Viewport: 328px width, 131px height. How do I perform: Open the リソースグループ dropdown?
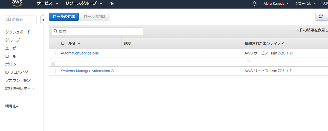click(84, 3)
